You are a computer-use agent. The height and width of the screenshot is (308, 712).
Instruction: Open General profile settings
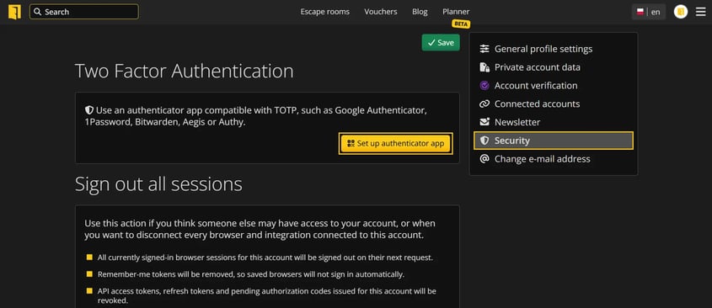point(553,49)
